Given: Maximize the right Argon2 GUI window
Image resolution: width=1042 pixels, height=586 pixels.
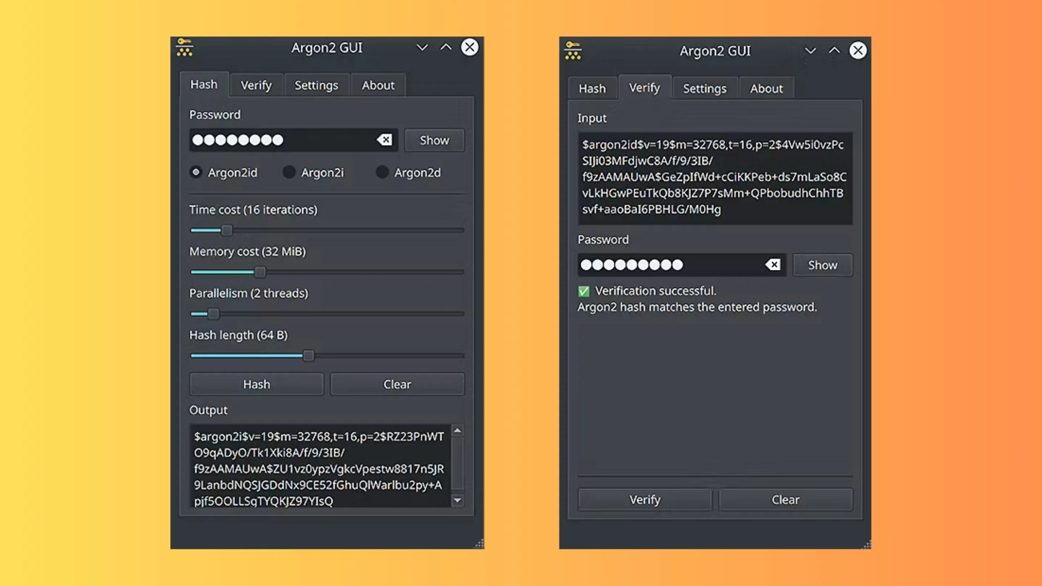Looking at the screenshot, I should [x=834, y=51].
